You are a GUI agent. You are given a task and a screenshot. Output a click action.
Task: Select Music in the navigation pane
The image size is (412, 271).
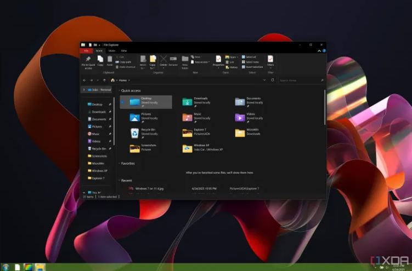point(95,134)
